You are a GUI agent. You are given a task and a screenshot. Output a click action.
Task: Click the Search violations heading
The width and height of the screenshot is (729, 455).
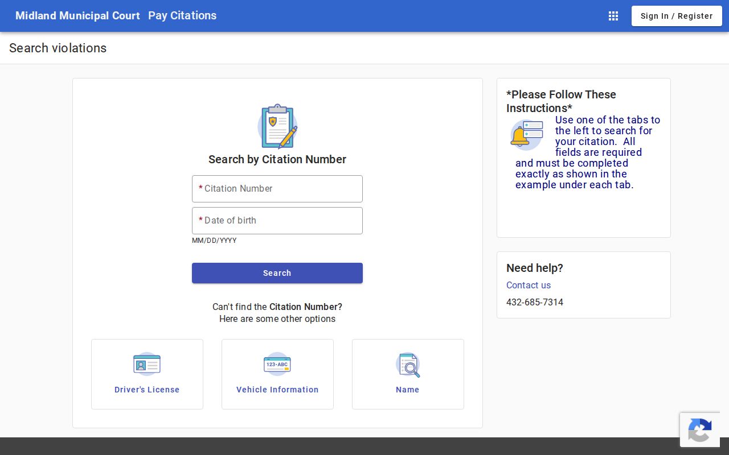[x=58, y=48]
